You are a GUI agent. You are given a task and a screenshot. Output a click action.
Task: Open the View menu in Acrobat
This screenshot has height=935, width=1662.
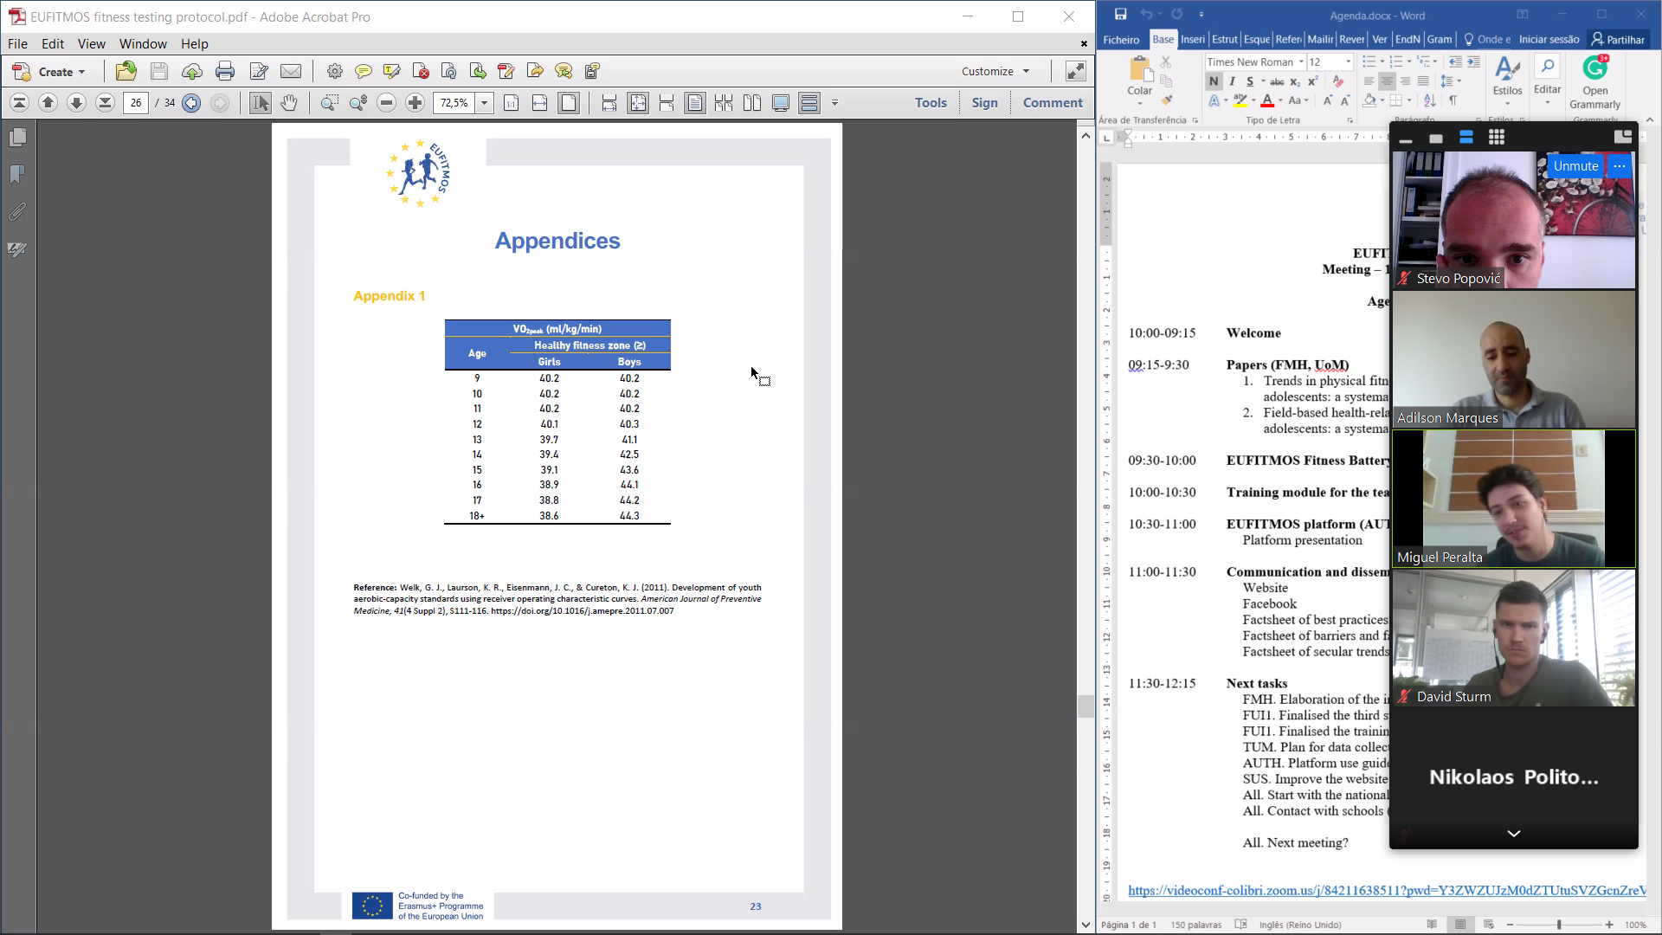point(91,43)
